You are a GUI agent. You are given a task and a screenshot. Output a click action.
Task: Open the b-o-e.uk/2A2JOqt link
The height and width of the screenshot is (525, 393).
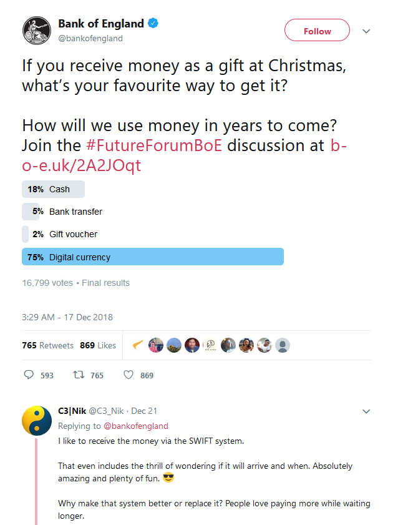click(181, 164)
